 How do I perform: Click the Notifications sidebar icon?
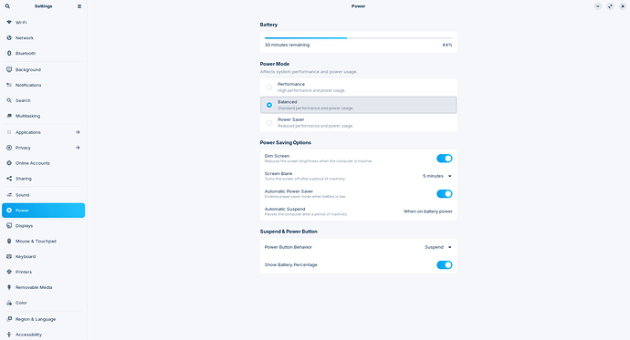coord(9,85)
